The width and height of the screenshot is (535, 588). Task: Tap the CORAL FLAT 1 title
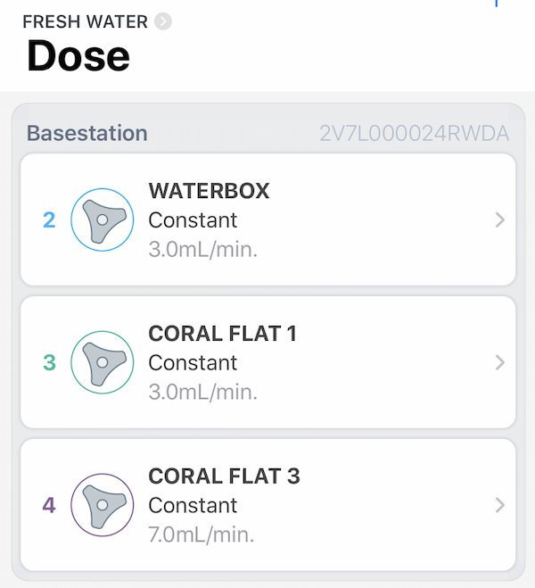222,334
